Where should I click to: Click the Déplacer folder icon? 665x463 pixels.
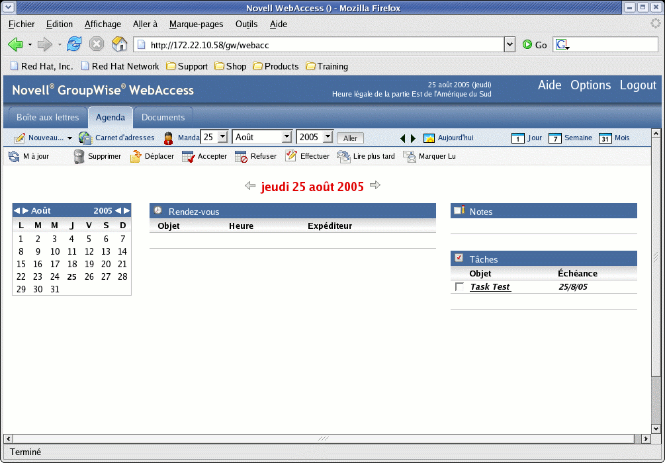(135, 157)
